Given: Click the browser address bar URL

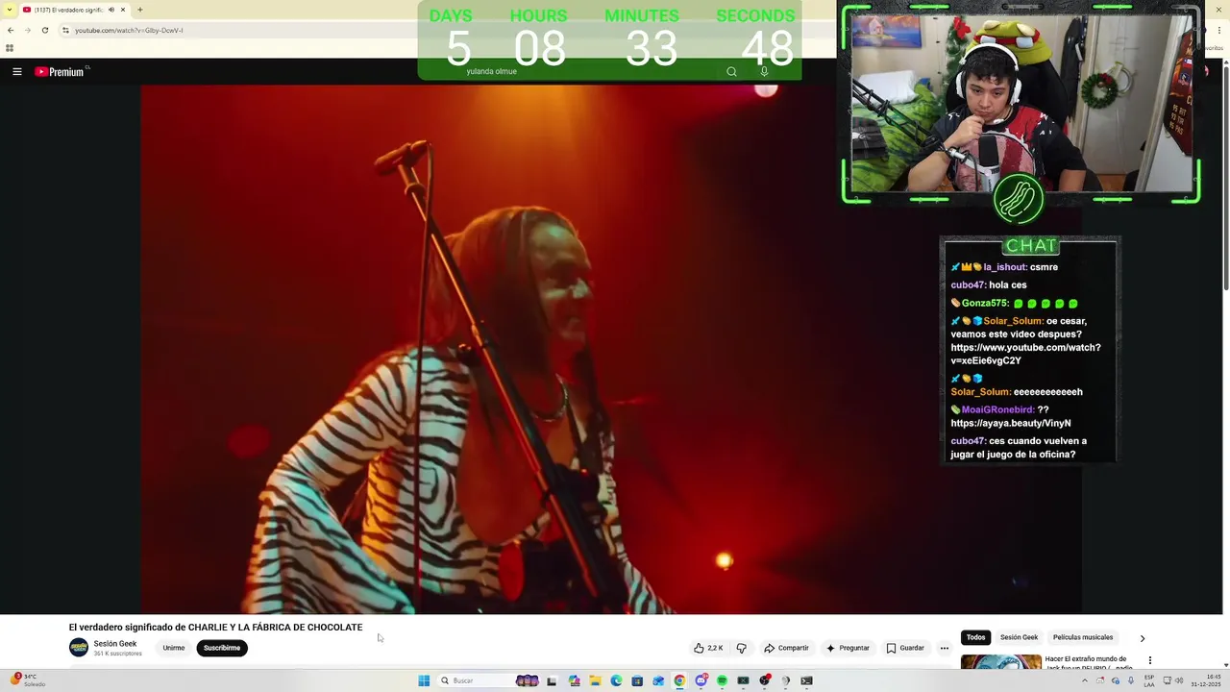Looking at the screenshot, I should (x=129, y=30).
